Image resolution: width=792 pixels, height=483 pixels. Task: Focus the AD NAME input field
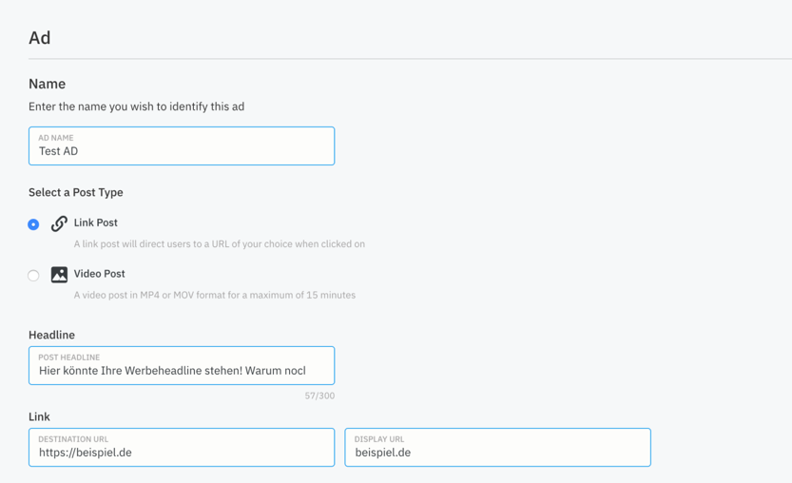[x=182, y=146]
